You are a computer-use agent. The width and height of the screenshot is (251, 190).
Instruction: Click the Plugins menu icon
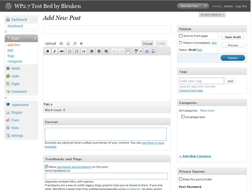8,112
